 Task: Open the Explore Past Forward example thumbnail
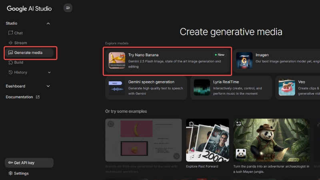click(207, 140)
